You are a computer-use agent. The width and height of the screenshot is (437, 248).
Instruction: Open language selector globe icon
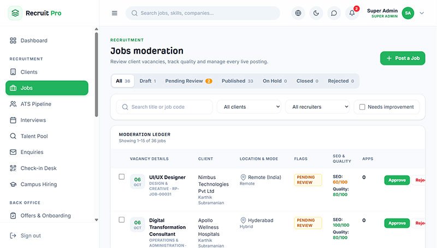click(x=298, y=13)
